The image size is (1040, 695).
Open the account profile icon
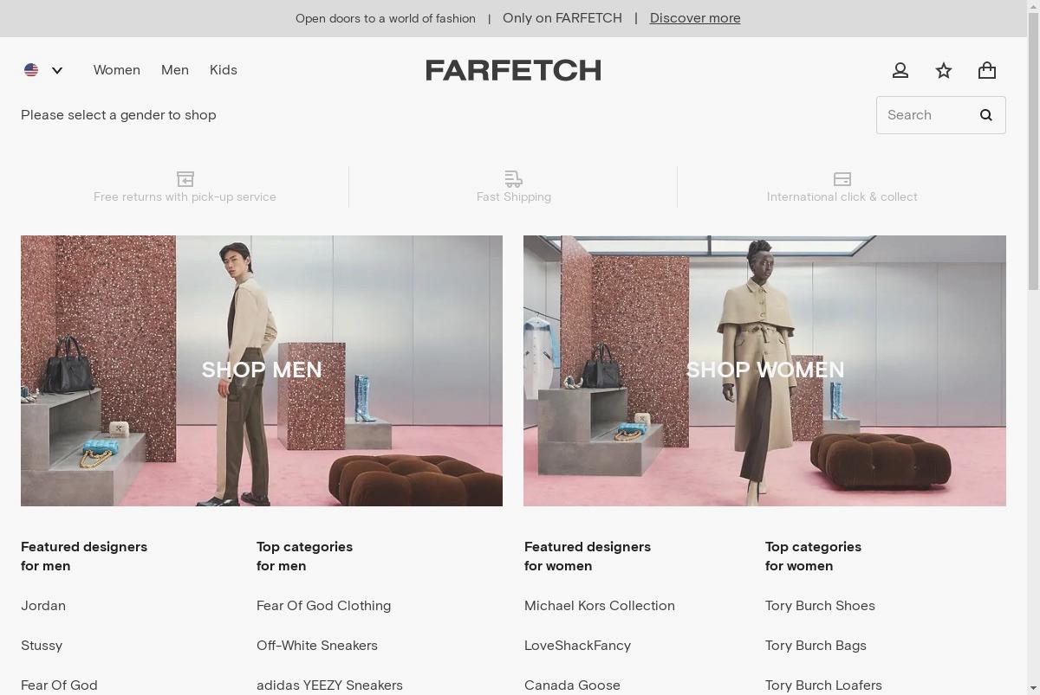coord(900,70)
